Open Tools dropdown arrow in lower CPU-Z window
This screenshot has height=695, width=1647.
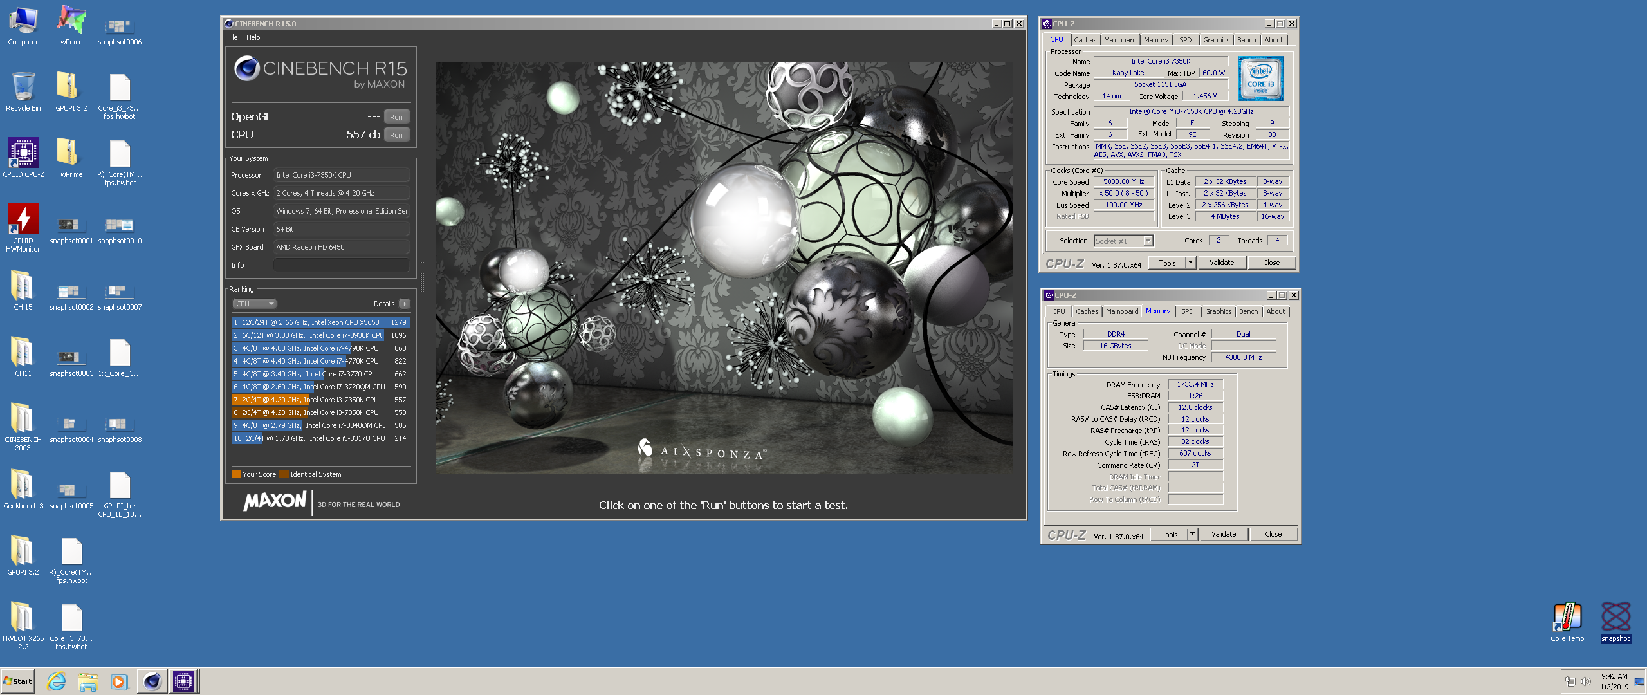click(x=1192, y=534)
